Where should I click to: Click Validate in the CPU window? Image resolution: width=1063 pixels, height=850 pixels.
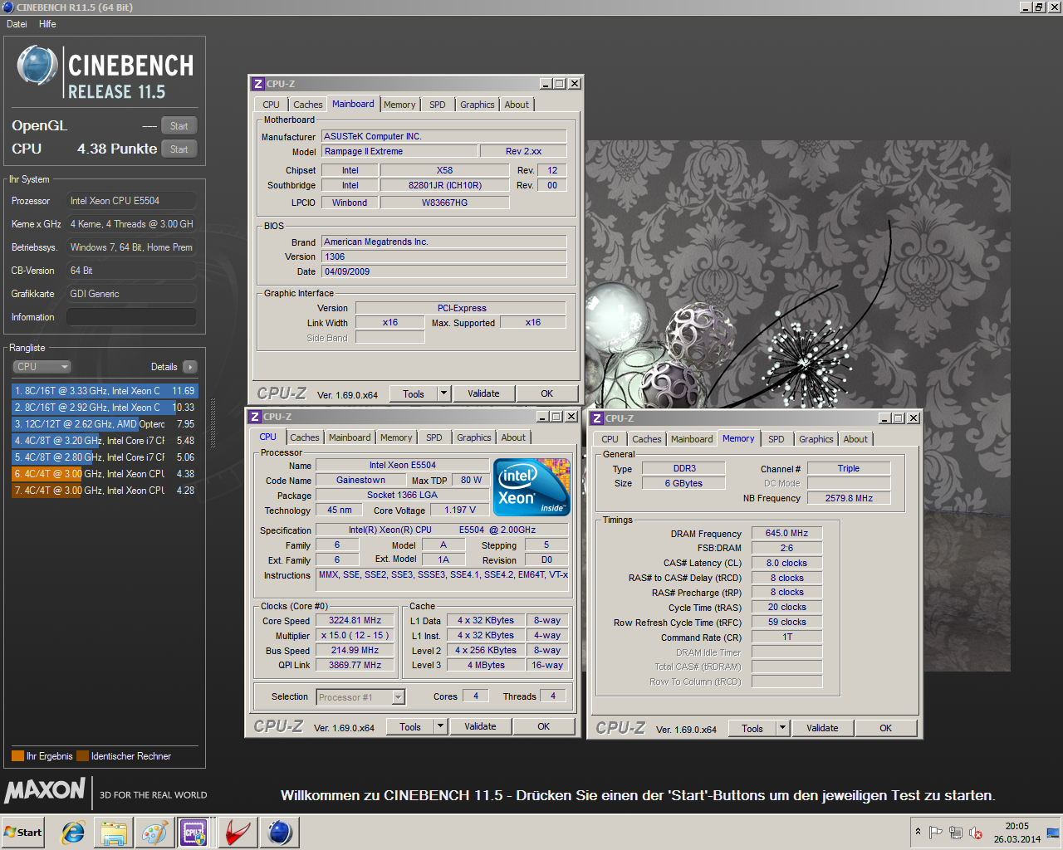[480, 726]
